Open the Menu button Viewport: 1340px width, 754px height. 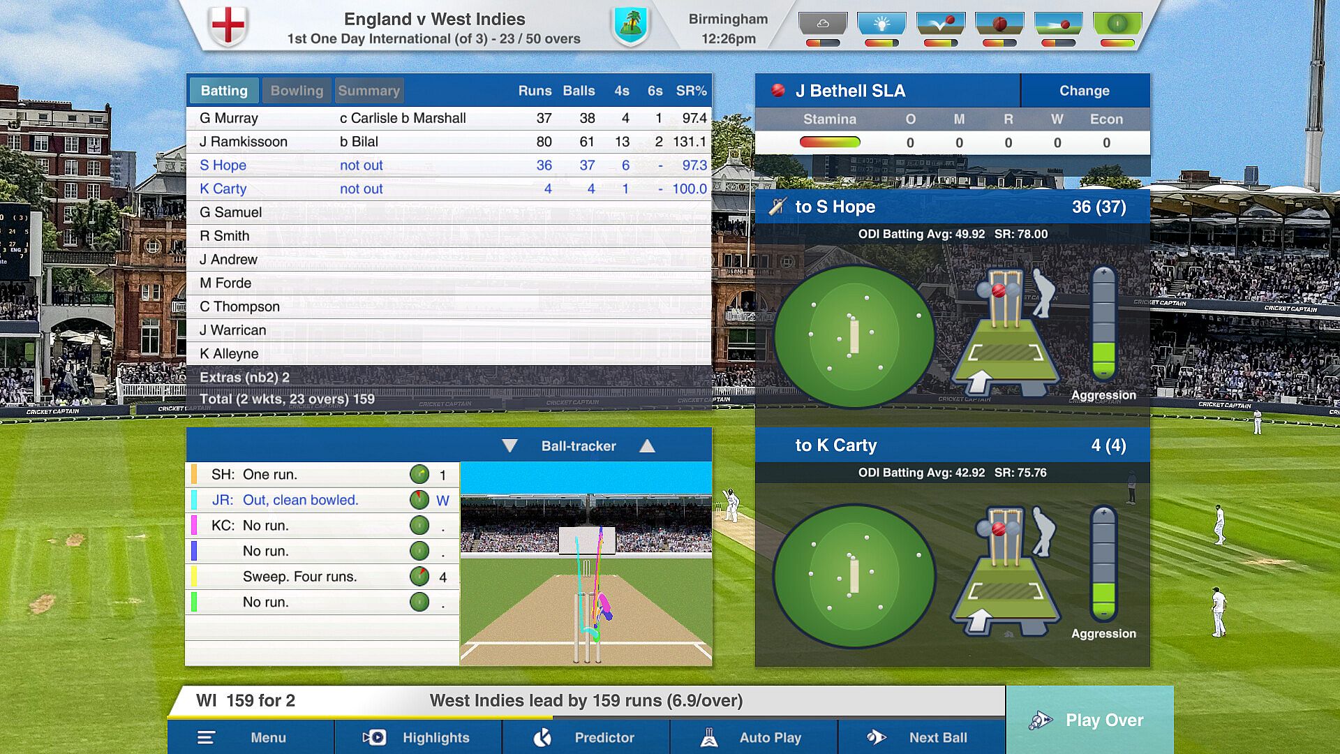pyautogui.click(x=251, y=737)
